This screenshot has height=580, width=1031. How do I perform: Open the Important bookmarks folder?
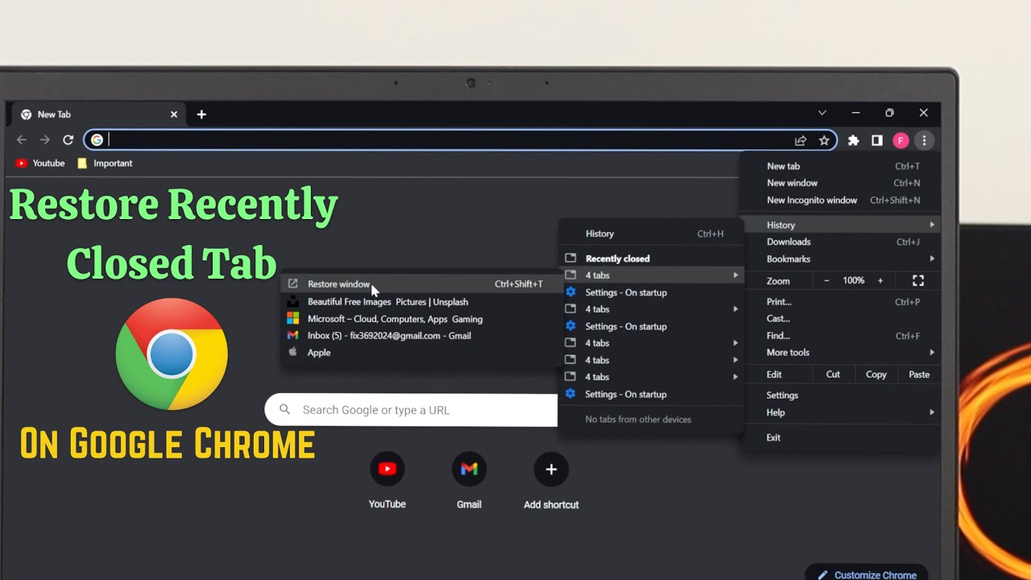click(105, 163)
